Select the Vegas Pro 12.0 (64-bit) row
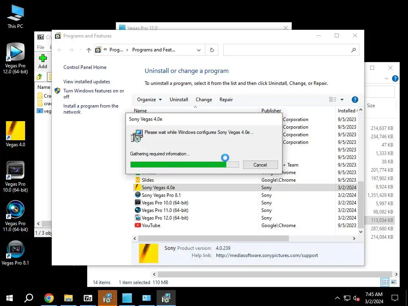This screenshot has height=306, width=408. pos(245,218)
